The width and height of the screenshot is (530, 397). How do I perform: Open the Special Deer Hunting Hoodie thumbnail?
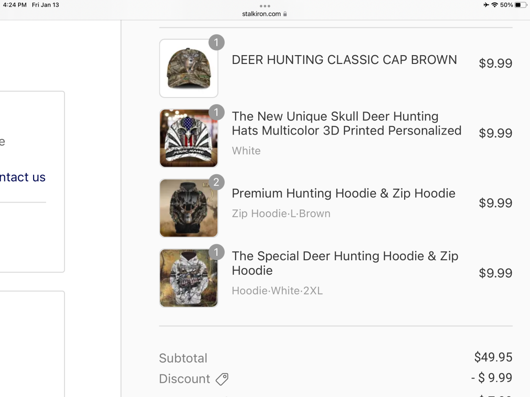(x=189, y=278)
